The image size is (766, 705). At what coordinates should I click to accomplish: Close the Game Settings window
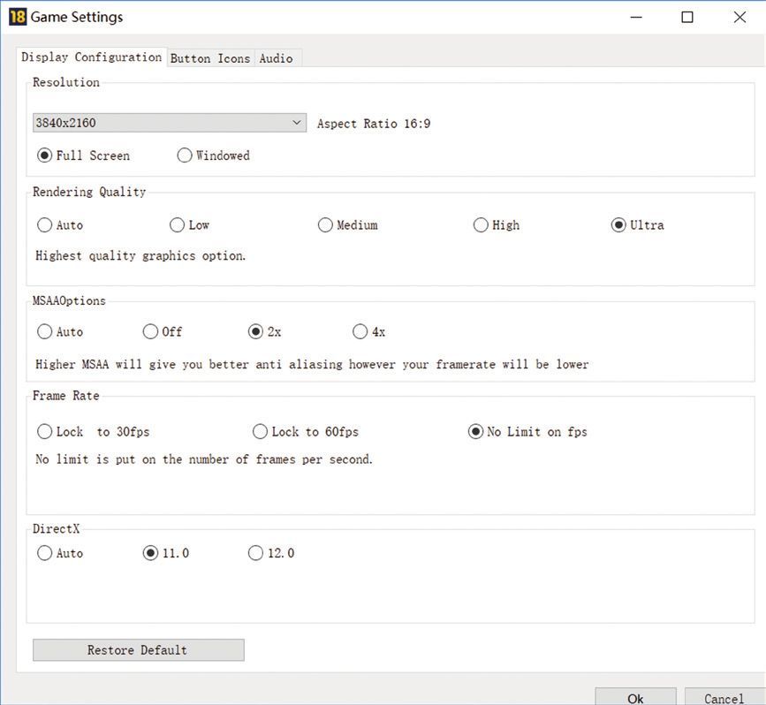(x=739, y=17)
